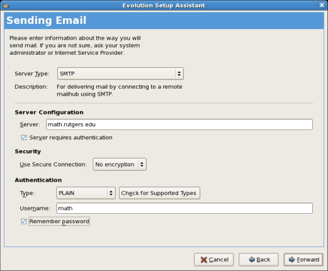Open the No encryption dropdown
This screenshot has width=328, height=271.
click(x=120, y=165)
